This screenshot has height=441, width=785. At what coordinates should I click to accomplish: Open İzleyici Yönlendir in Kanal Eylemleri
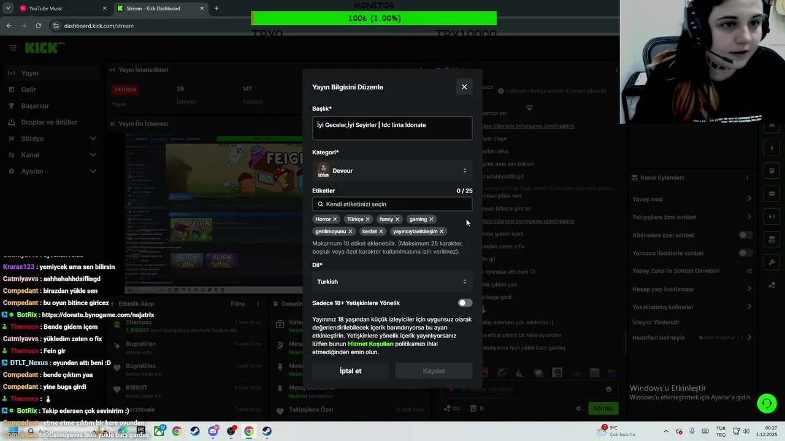(692, 322)
